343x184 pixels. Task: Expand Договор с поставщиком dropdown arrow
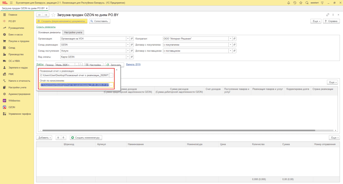point(230,51)
